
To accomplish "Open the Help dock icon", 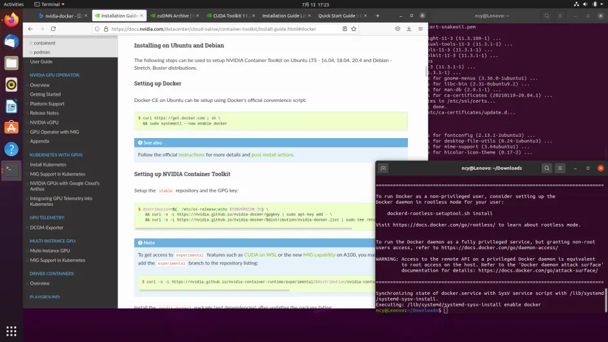I will coord(11,149).
